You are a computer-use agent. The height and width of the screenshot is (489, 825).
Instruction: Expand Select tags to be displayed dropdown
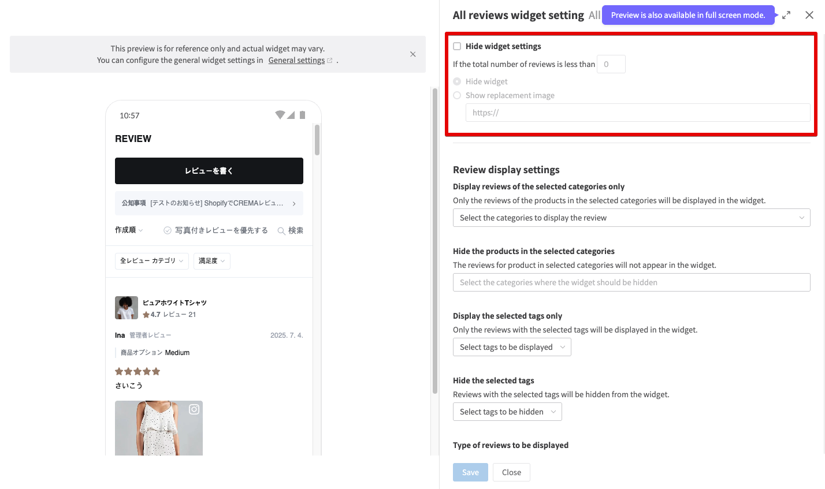click(512, 347)
